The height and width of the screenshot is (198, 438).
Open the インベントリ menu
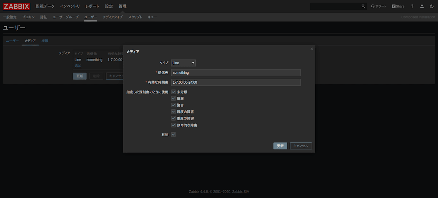[70, 6]
